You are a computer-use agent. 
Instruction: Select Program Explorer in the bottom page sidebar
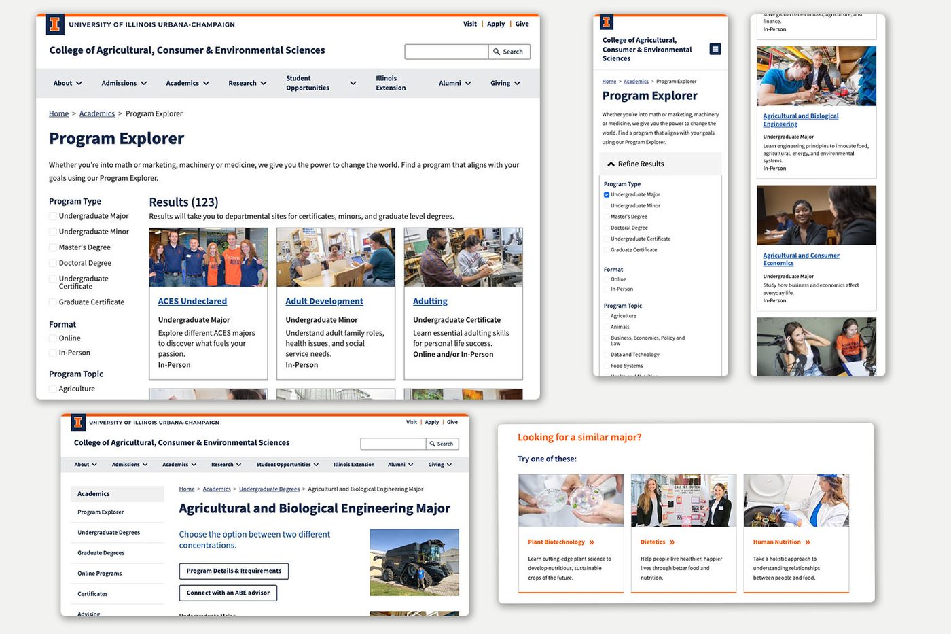[101, 512]
